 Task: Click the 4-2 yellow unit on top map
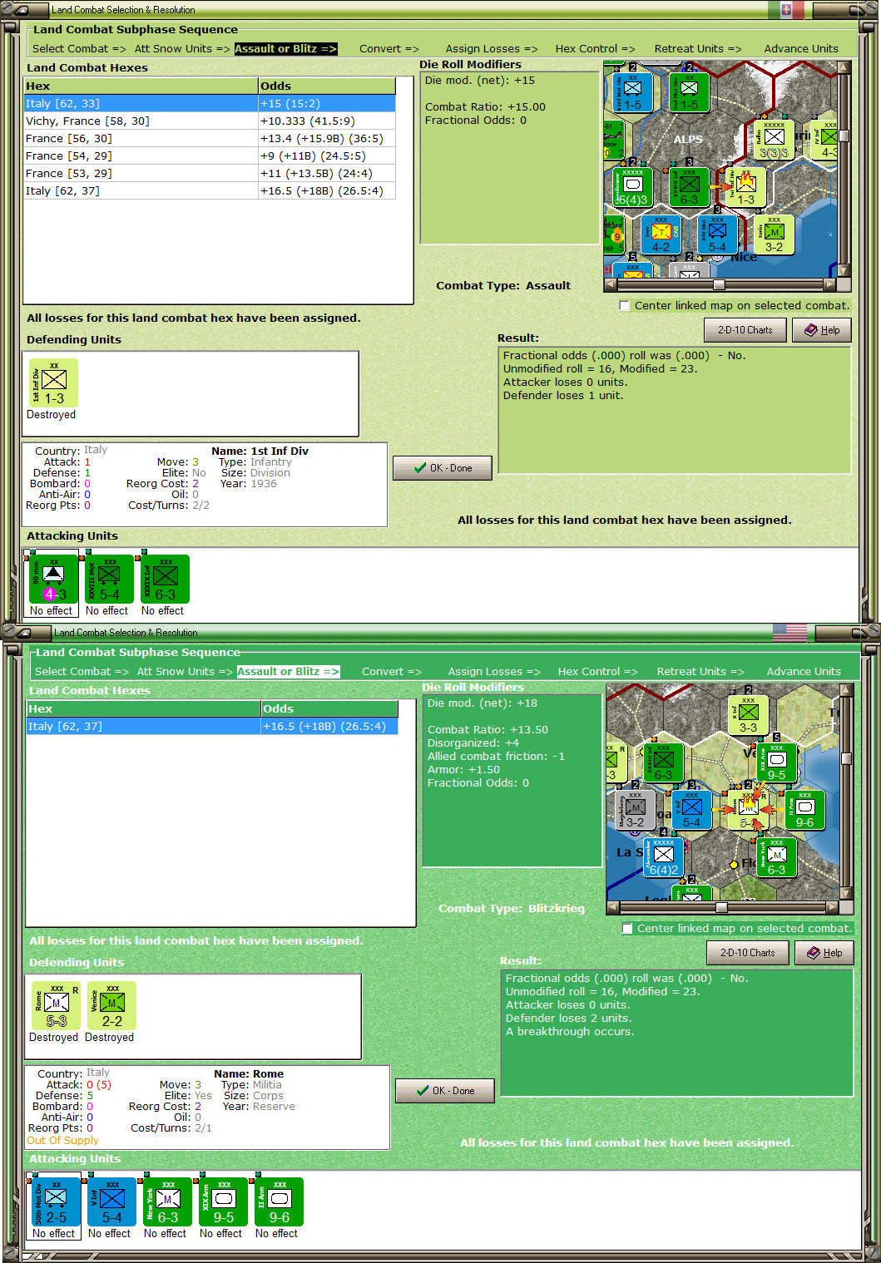(x=661, y=234)
